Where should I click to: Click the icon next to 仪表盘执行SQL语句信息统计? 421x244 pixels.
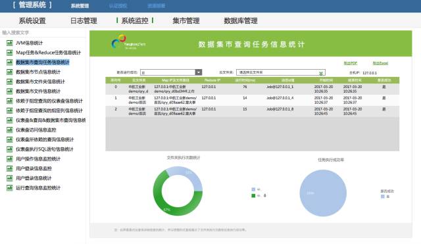pyautogui.click(x=10, y=149)
